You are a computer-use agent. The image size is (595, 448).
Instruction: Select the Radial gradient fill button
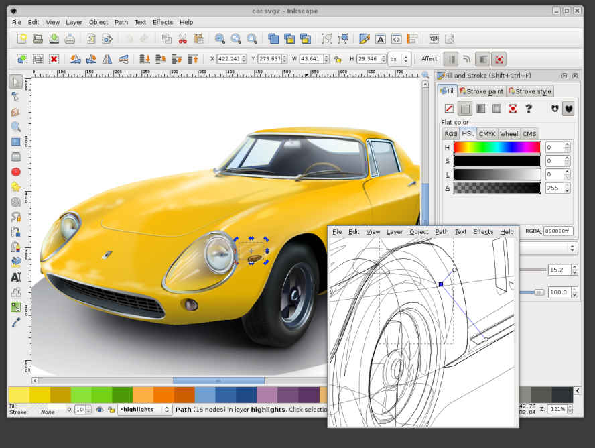coord(497,109)
